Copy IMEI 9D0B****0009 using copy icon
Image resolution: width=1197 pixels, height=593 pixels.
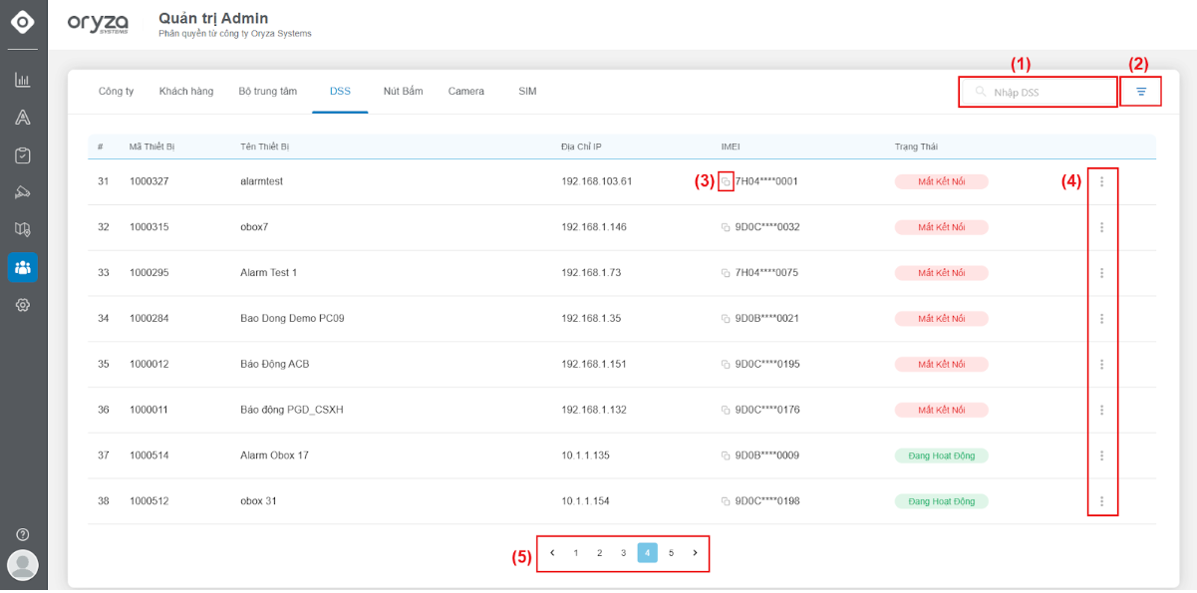pos(727,455)
